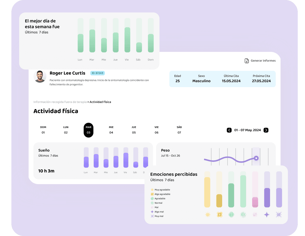Click the previous week arrow icon

coord(229,130)
